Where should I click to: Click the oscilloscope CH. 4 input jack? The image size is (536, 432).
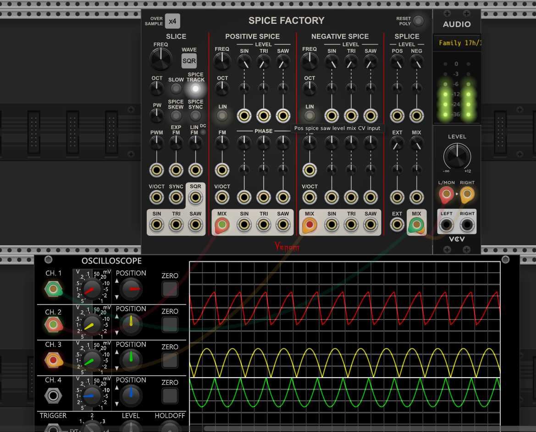click(53, 395)
